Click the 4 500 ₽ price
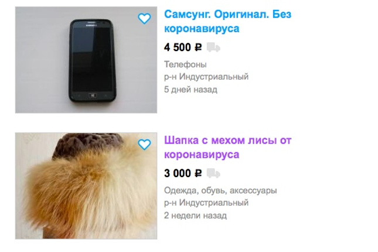The width and height of the screenshot is (378, 252). click(x=183, y=47)
